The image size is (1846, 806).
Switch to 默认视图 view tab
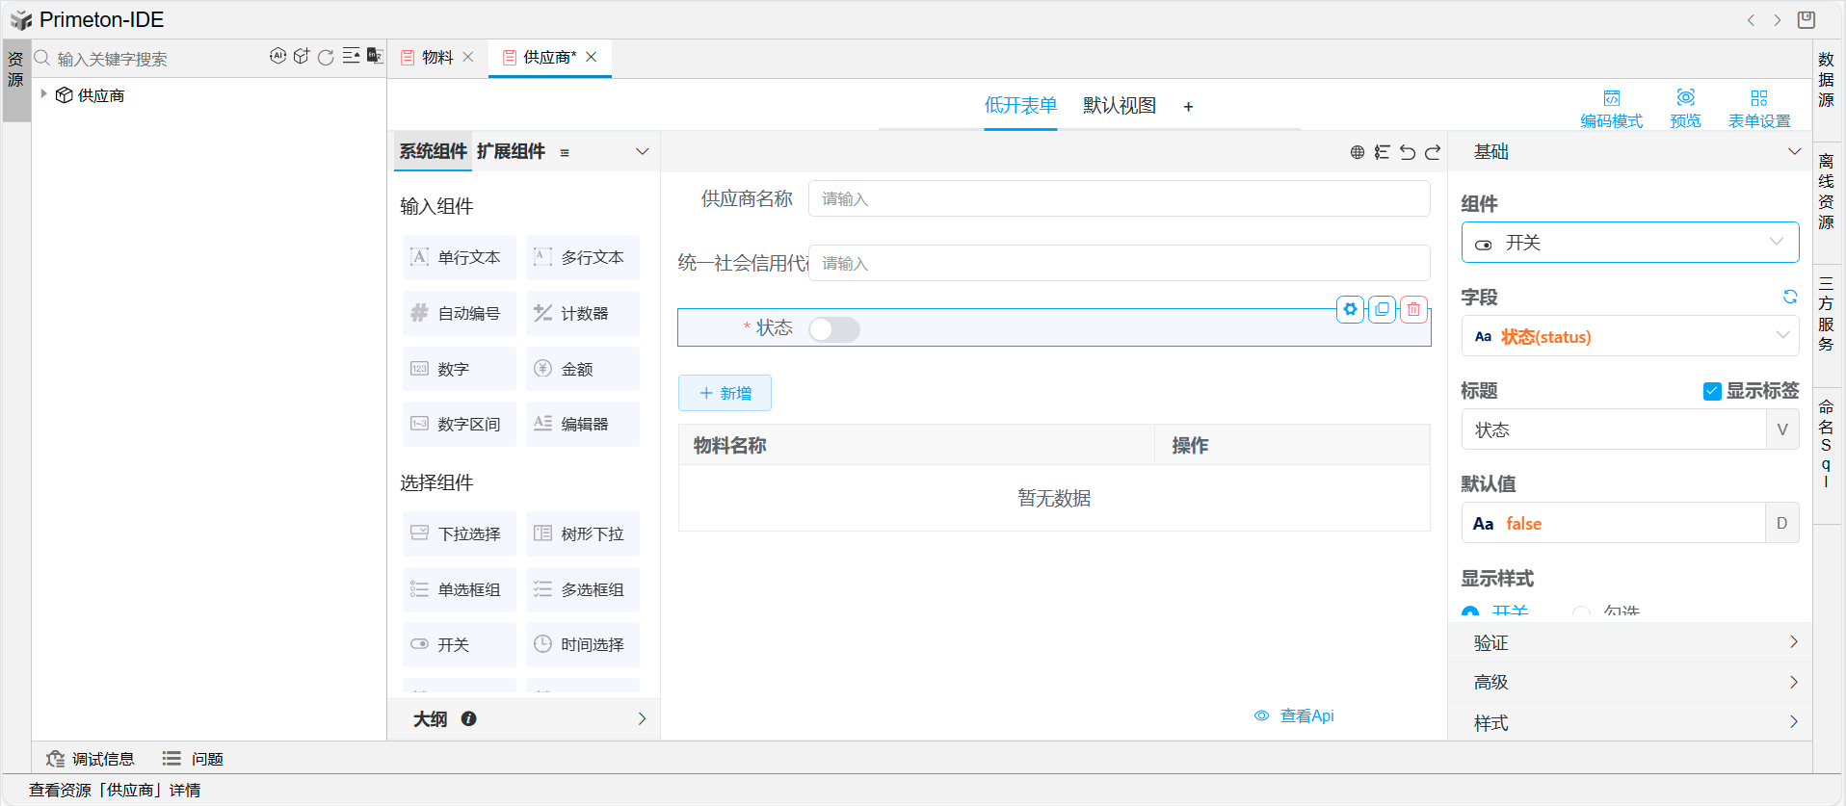click(1119, 106)
